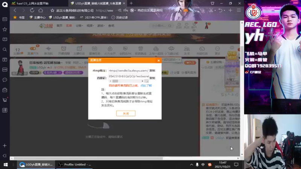Open the Sogou search engine dropdown

133,11
